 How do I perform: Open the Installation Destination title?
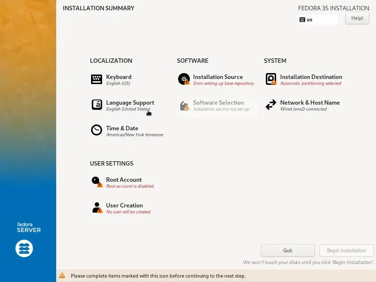(x=311, y=77)
